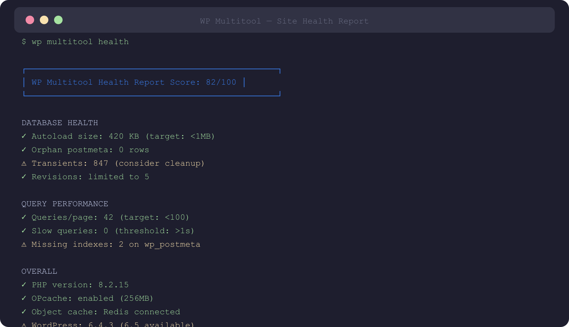
Task: Click the checkmark beside OPcache enabled
Action: 24,298
